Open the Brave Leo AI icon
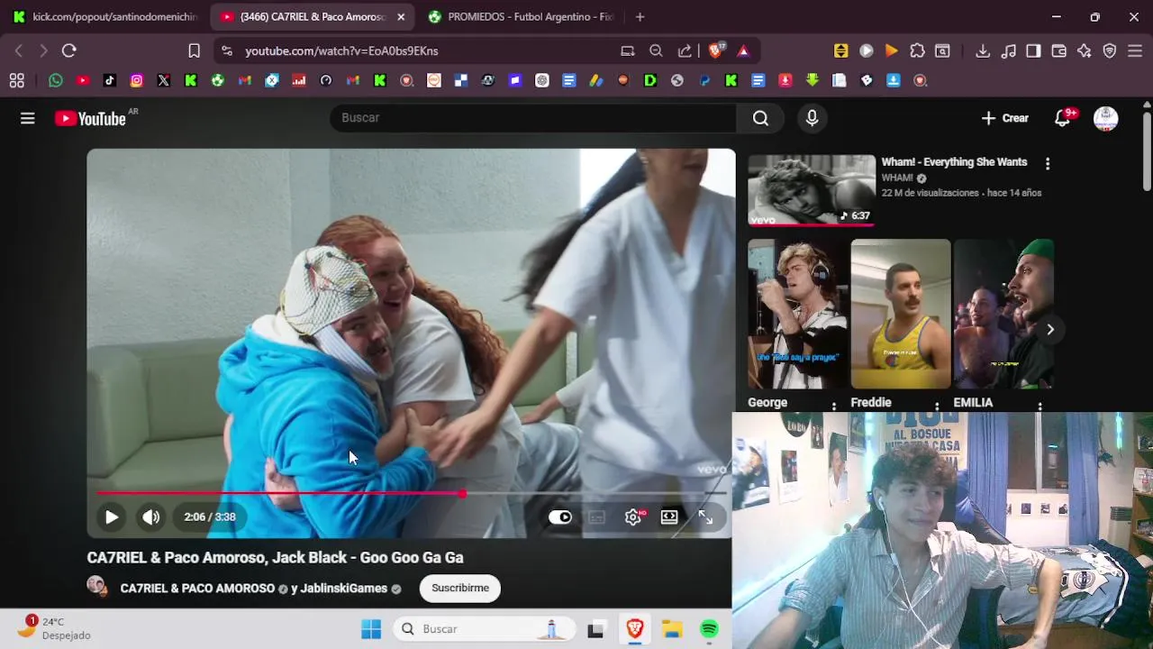Viewport: 1153px width, 649px height. (x=1084, y=50)
